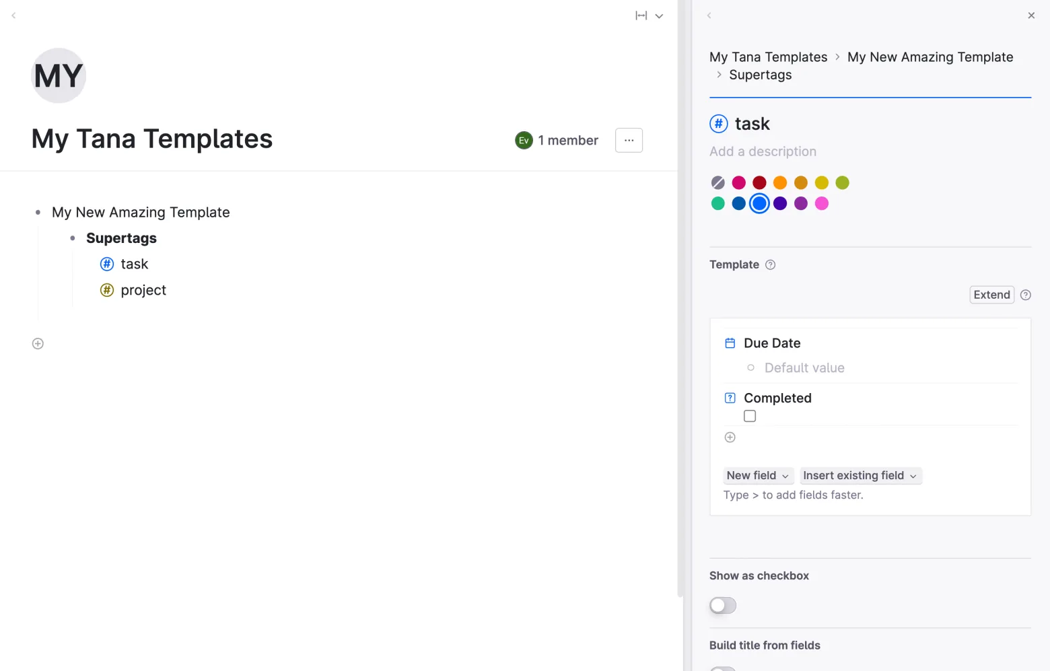Open the Insert existing field dropdown
Viewport: 1050px width, 671px height.
[x=860, y=476]
